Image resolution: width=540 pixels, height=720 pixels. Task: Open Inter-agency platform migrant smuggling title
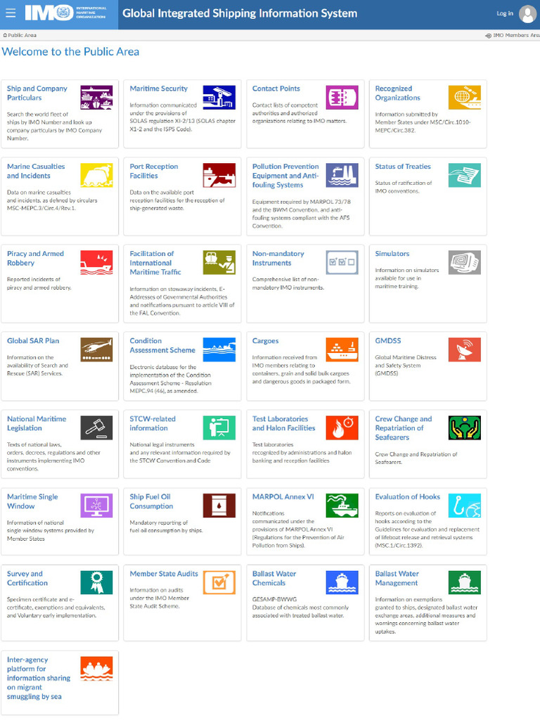[39, 679]
